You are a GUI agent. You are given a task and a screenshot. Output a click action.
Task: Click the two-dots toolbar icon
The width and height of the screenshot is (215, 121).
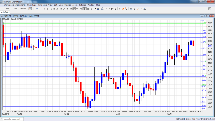coord(95,9)
